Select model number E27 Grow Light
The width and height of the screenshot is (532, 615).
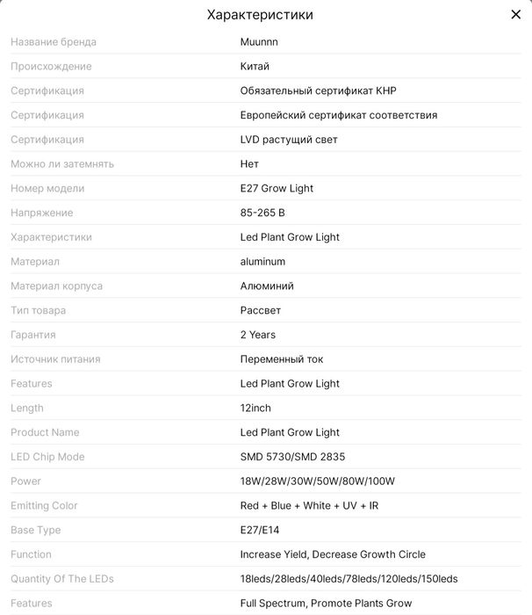click(277, 188)
